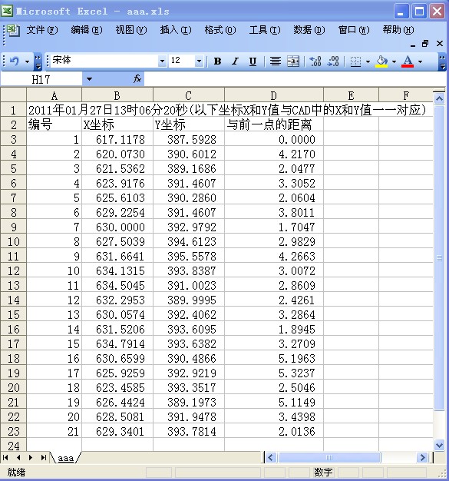
Task: Click the Undo toolbar icon
Action: 14,61
